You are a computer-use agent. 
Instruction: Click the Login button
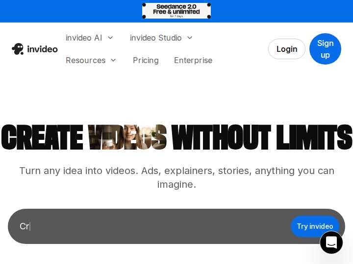287,49
